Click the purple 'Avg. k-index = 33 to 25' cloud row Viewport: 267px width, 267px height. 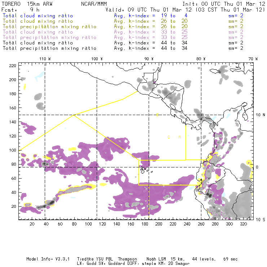[x=151, y=32]
